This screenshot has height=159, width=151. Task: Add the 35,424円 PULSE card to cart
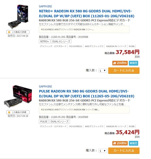124,151
